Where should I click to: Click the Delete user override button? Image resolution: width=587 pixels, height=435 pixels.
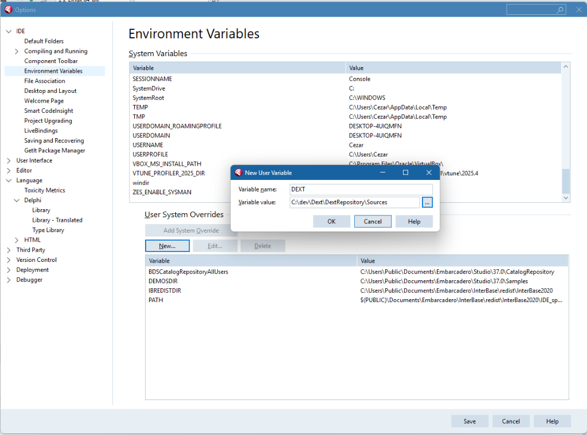(263, 246)
